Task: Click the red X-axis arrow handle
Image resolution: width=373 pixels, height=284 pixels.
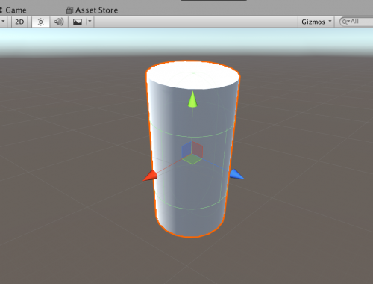Action: tap(150, 176)
